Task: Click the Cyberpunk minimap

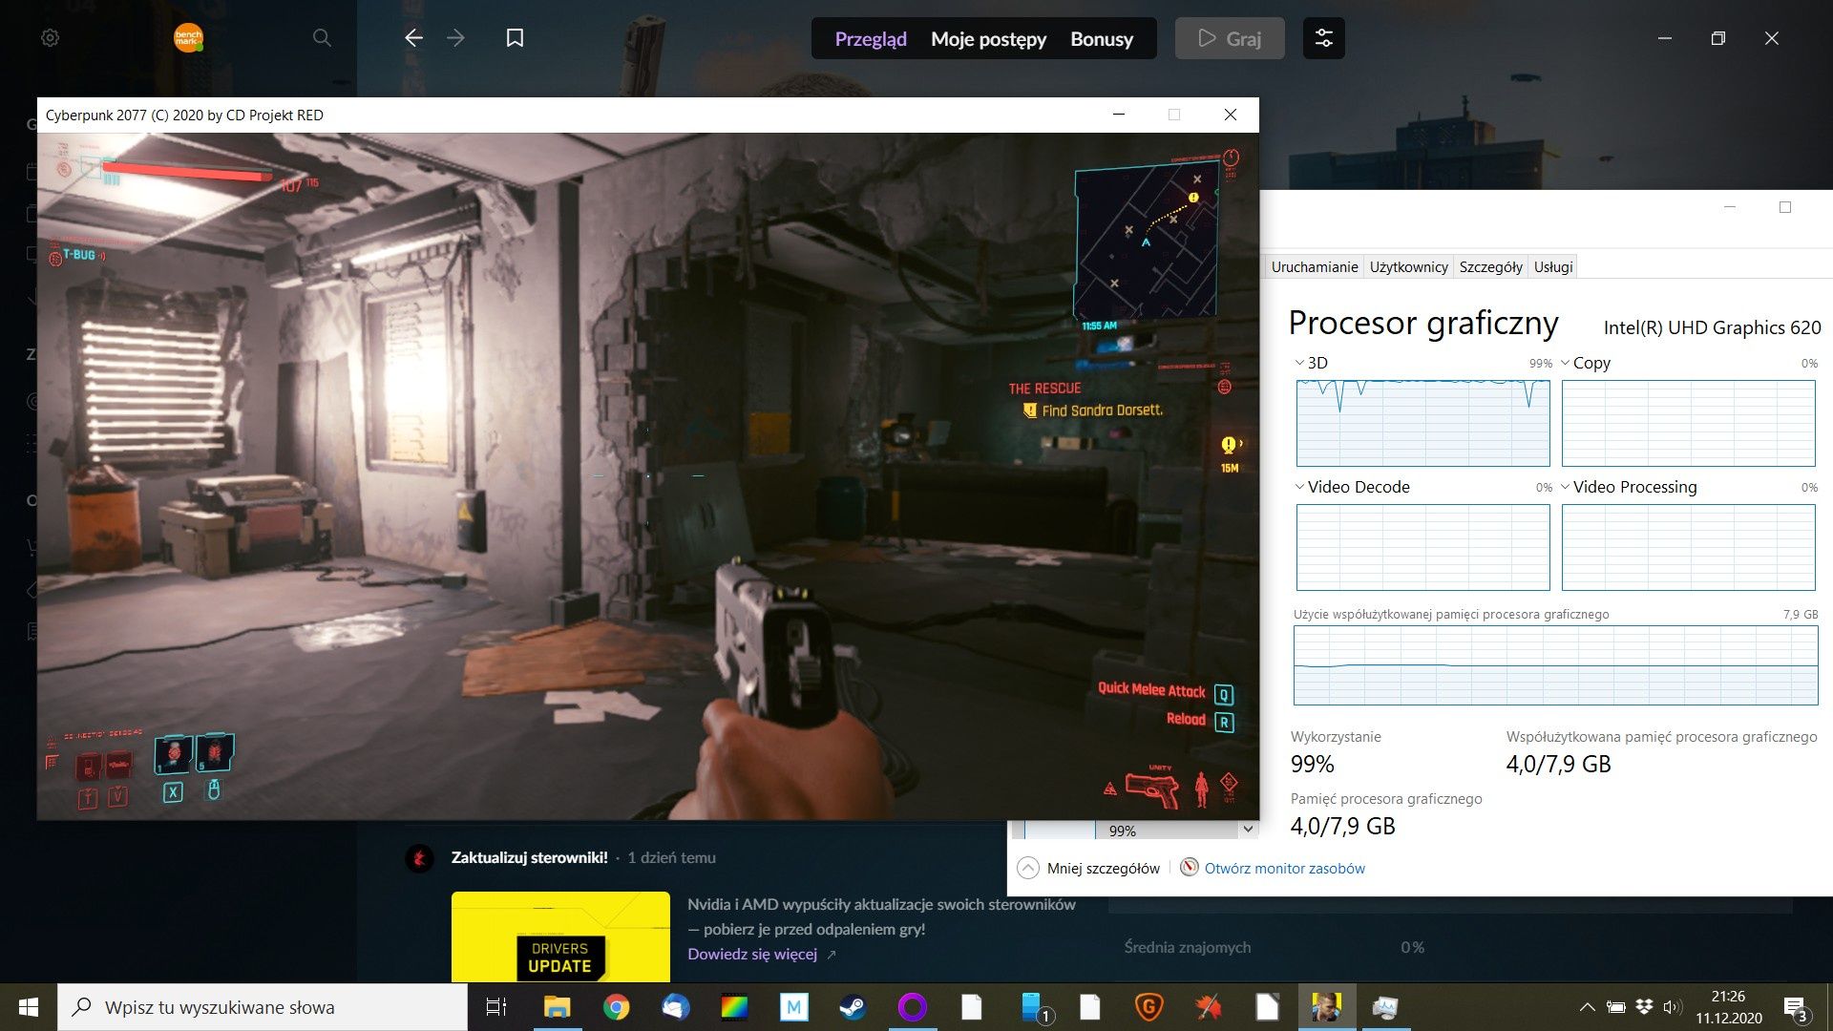Action: click(x=1146, y=242)
